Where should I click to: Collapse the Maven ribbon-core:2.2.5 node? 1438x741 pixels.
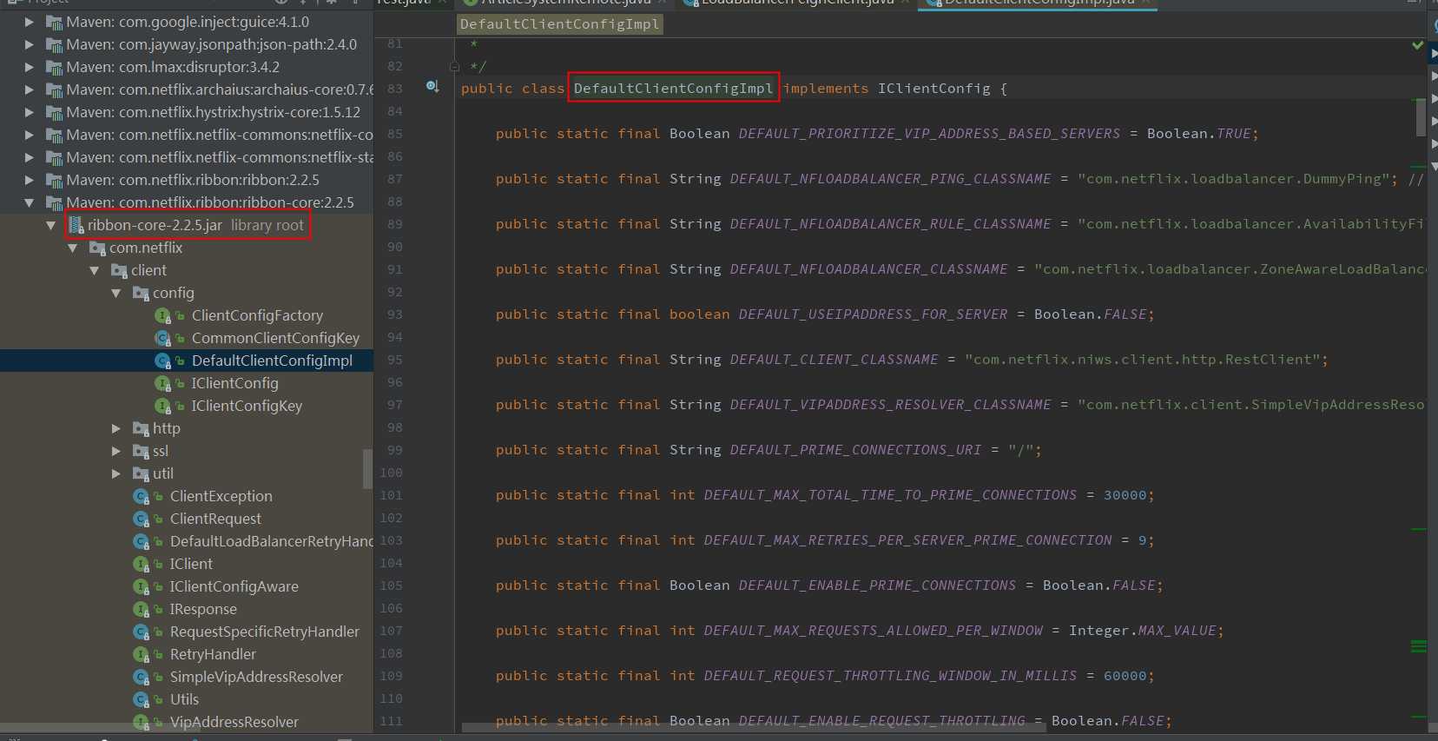pos(30,202)
